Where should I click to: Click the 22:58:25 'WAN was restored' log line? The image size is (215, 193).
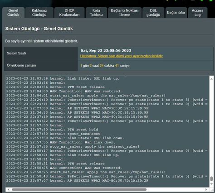coord(64,168)
